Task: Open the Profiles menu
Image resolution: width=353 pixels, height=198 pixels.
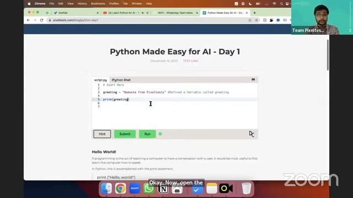Action: click(114, 4)
